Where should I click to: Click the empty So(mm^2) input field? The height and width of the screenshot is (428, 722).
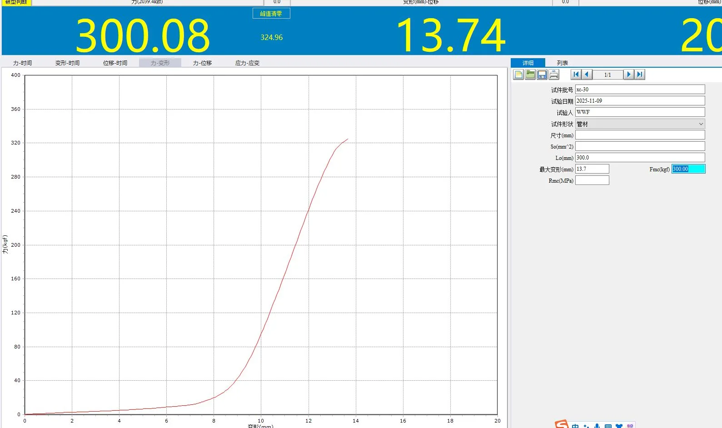(640, 146)
